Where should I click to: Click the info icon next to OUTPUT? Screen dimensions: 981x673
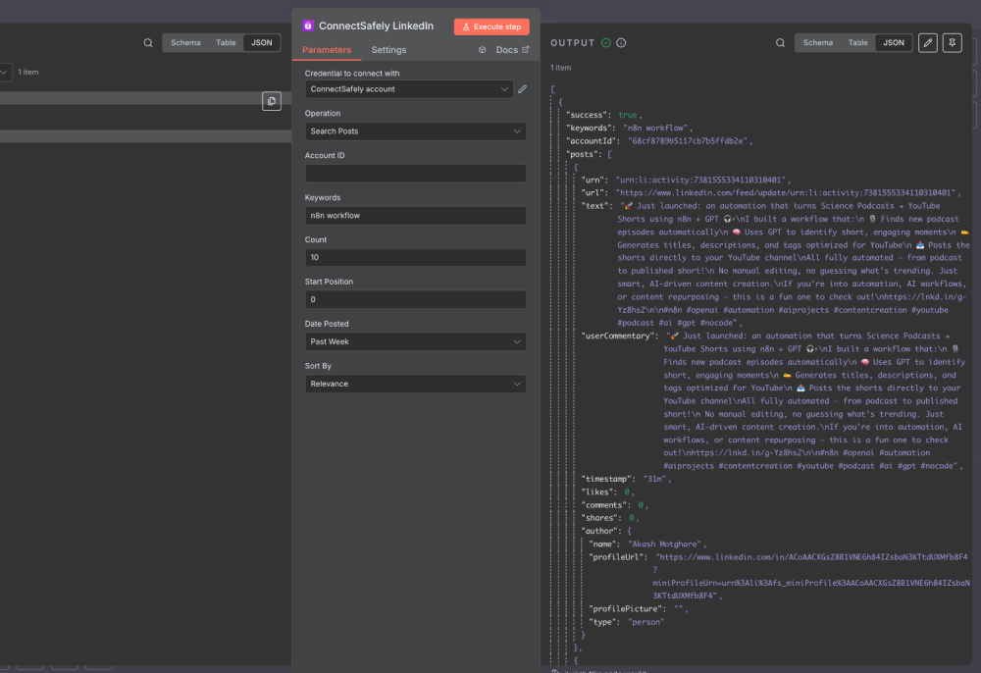tap(621, 42)
